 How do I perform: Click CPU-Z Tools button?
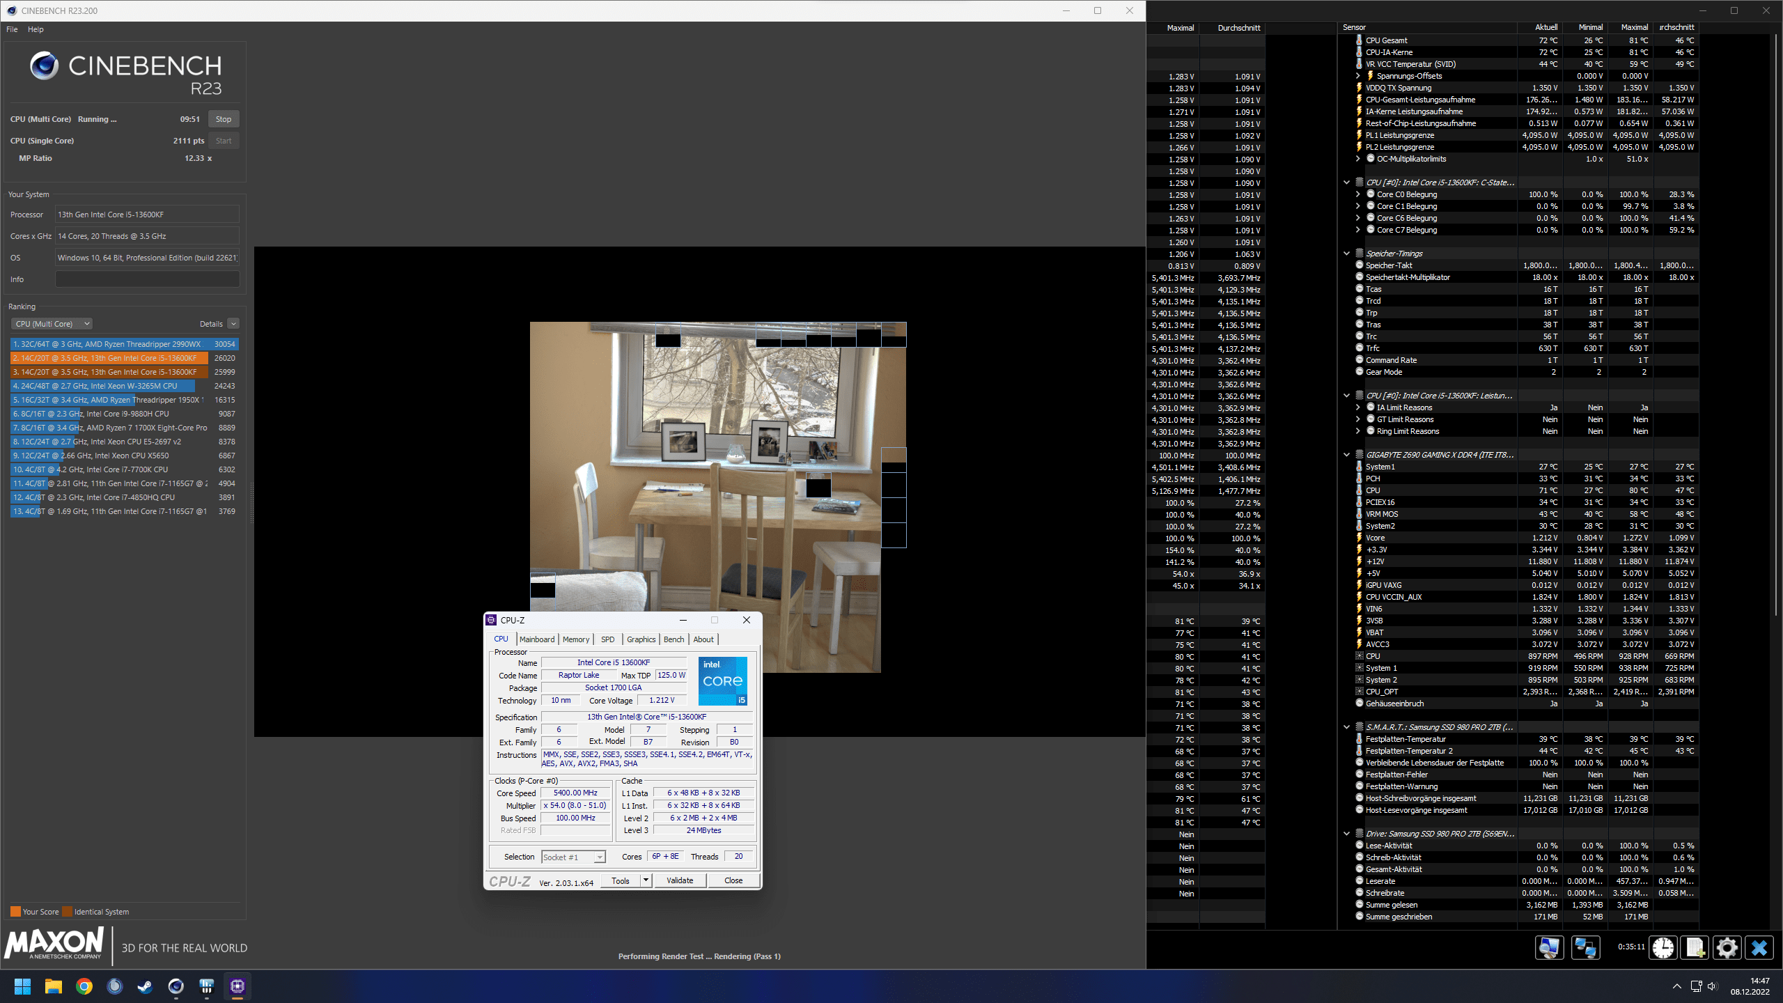pyautogui.click(x=621, y=880)
